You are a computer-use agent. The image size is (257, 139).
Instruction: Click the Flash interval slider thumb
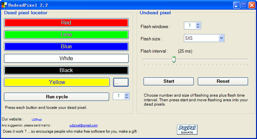[x=174, y=60]
